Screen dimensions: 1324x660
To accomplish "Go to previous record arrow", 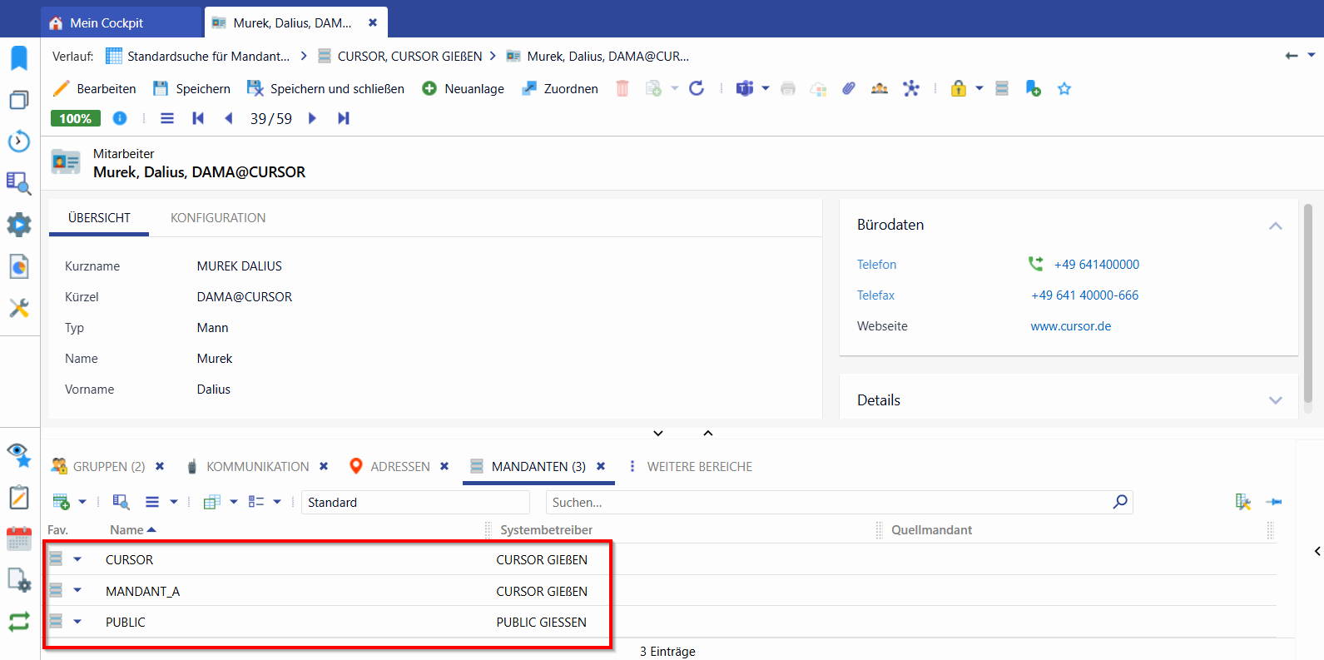I will pos(229,118).
